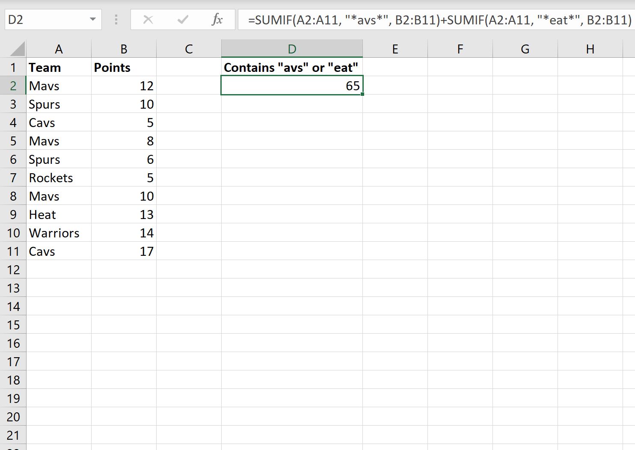Select column H header

pyautogui.click(x=590, y=48)
